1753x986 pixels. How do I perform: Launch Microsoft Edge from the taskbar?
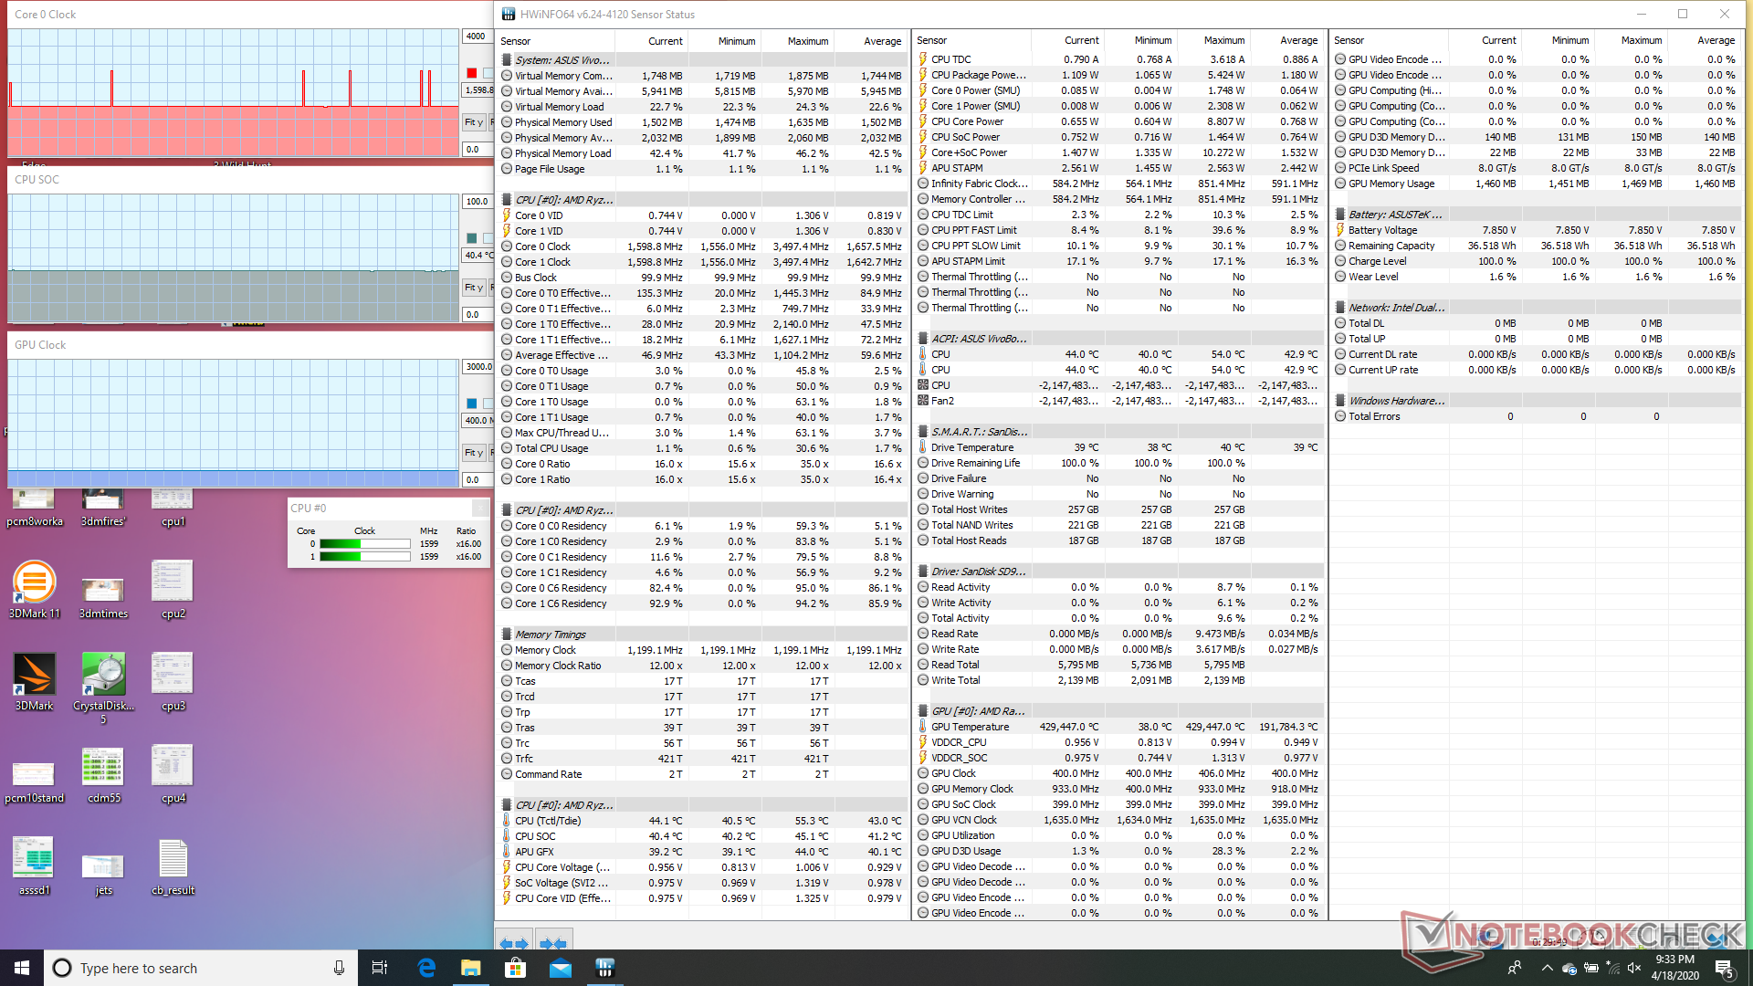coord(426,968)
